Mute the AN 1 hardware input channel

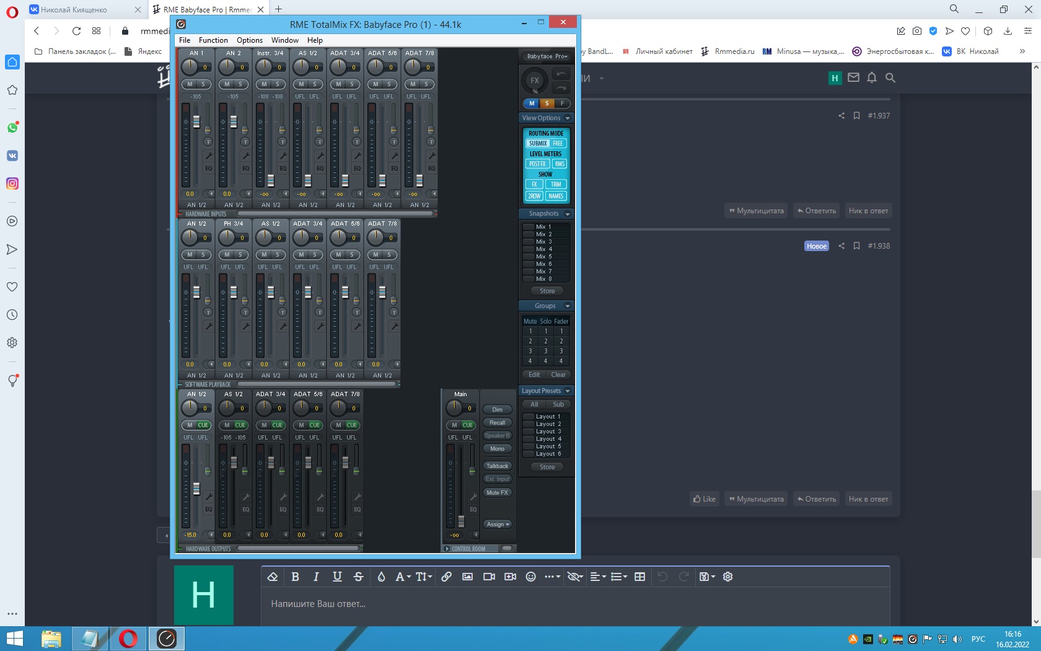coord(190,84)
